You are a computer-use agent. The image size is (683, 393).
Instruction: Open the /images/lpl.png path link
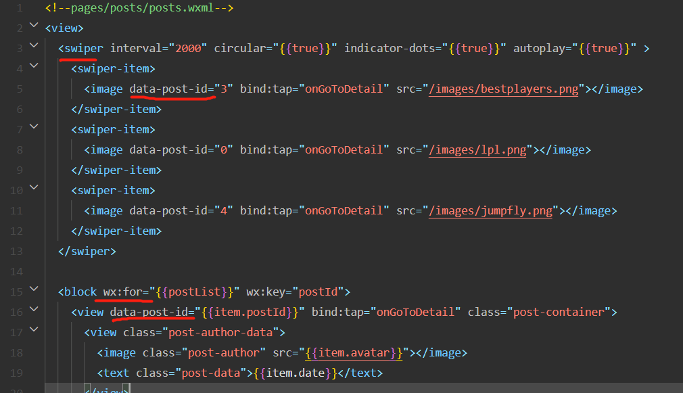pos(477,150)
